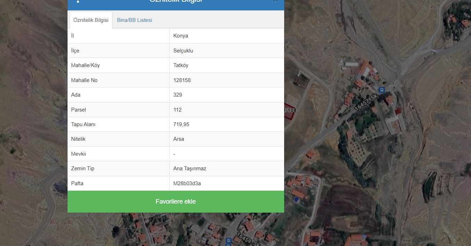
Task: Select the Öznitelik Bilgisi tab
Action: coord(91,20)
